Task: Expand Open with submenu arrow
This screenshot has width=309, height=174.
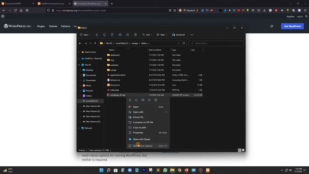Action: click(x=166, y=112)
